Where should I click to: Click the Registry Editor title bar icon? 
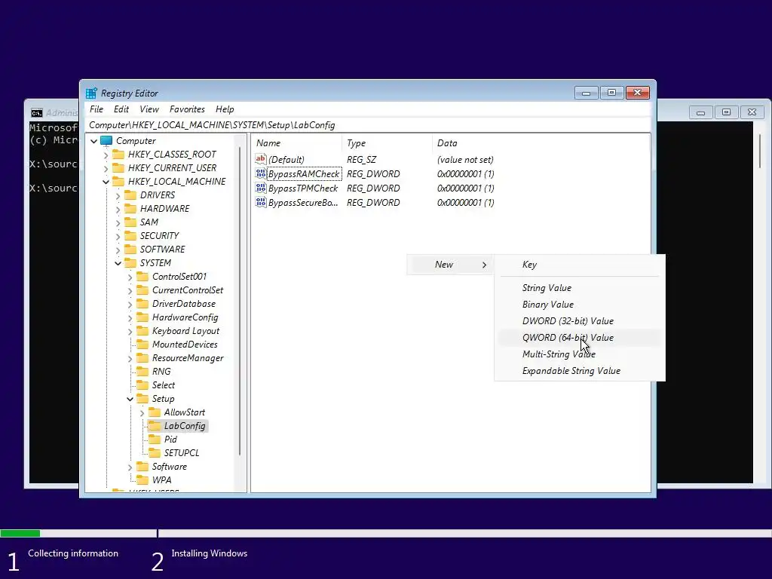[x=91, y=93]
